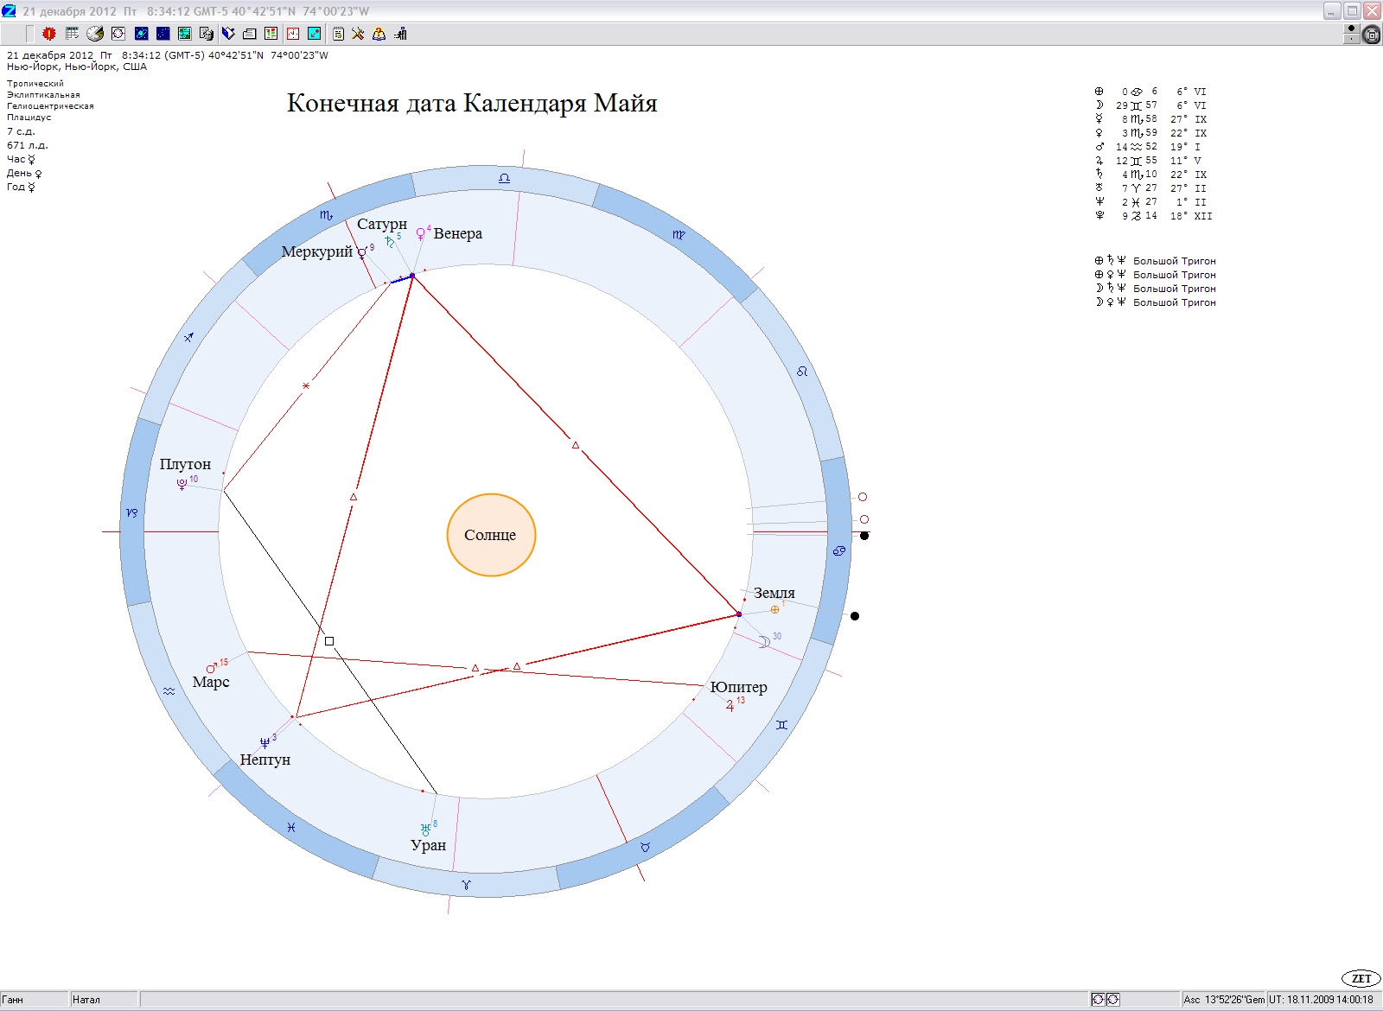
Task: Open the ringed planet toolbar icon
Action: pyautogui.click(x=141, y=34)
